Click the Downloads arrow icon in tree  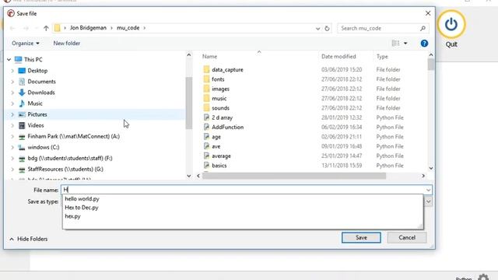22,93
